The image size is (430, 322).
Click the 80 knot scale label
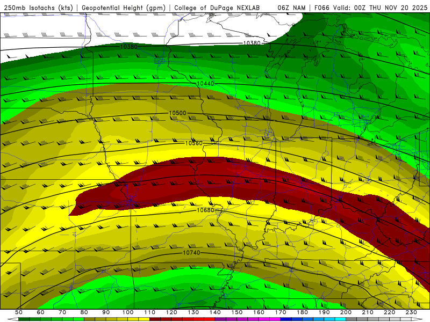[x=84, y=312]
